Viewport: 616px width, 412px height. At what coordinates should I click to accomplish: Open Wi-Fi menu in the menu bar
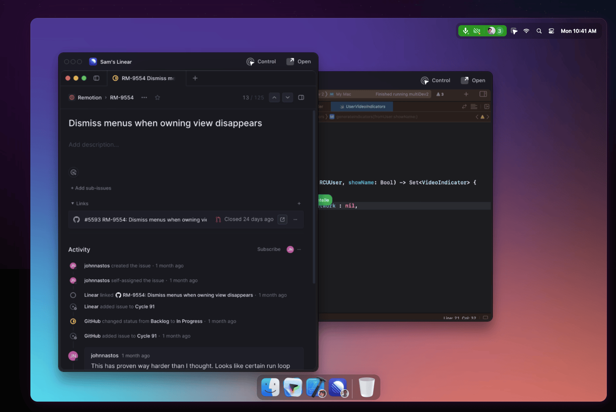pyautogui.click(x=526, y=31)
